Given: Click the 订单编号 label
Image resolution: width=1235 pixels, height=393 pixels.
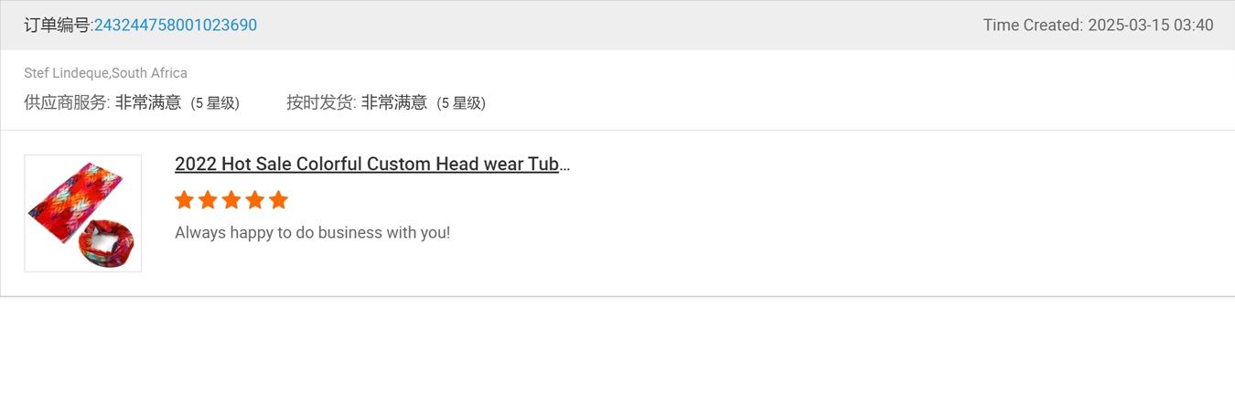Looking at the screenshot, I should coord(57,26).
